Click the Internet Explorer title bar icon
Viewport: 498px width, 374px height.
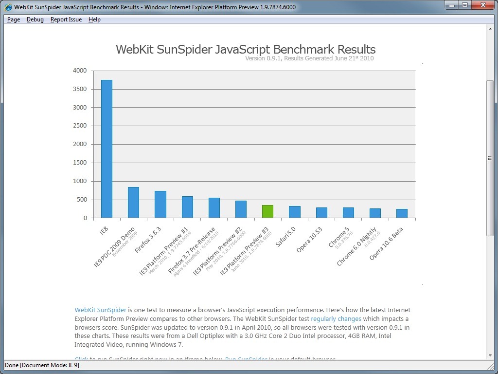click(x=8, y=7)
